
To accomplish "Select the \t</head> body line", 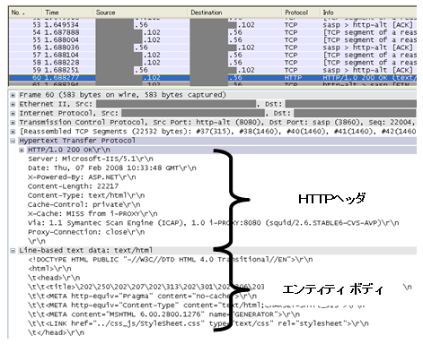I will 56,332.
